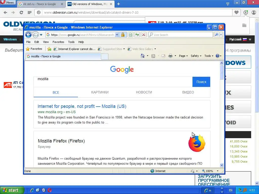Open the Windows start menu

tap(12, 190)
